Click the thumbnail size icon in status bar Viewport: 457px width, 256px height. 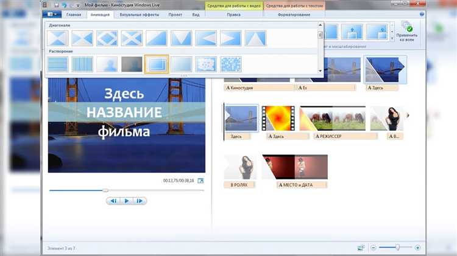pos(361,247)
